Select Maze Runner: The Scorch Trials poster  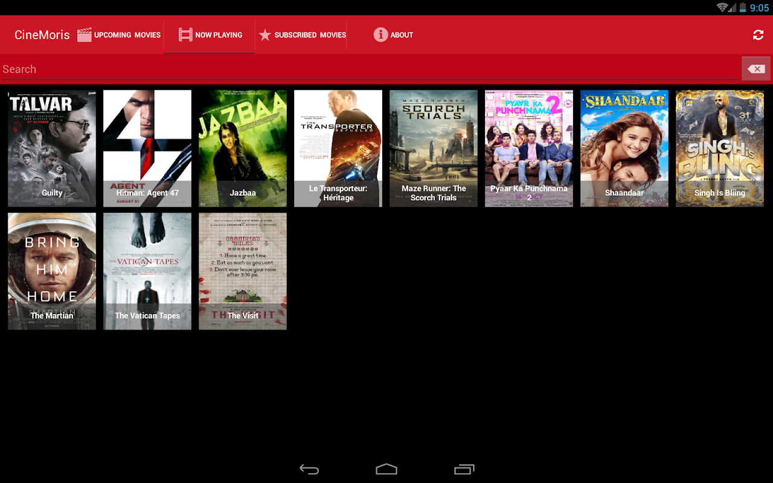(x=434, y=149)
